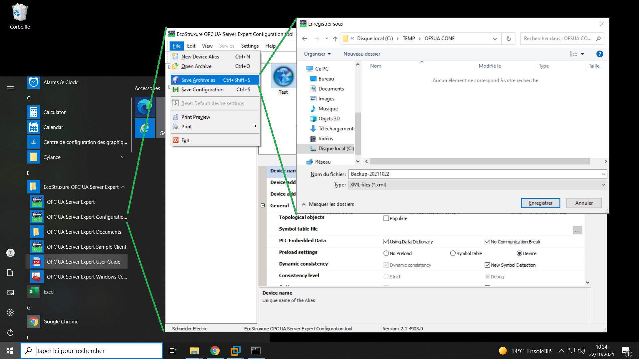Open address path history dropdown

[x=495, y=39]
